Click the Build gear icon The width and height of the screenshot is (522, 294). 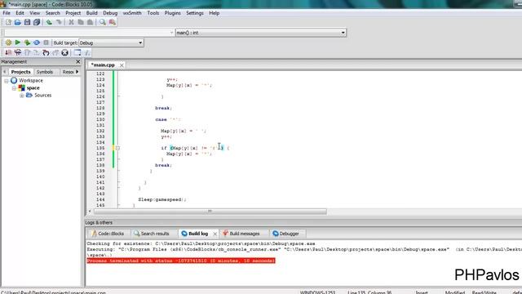pyautogui.click(x=8, y=42)
